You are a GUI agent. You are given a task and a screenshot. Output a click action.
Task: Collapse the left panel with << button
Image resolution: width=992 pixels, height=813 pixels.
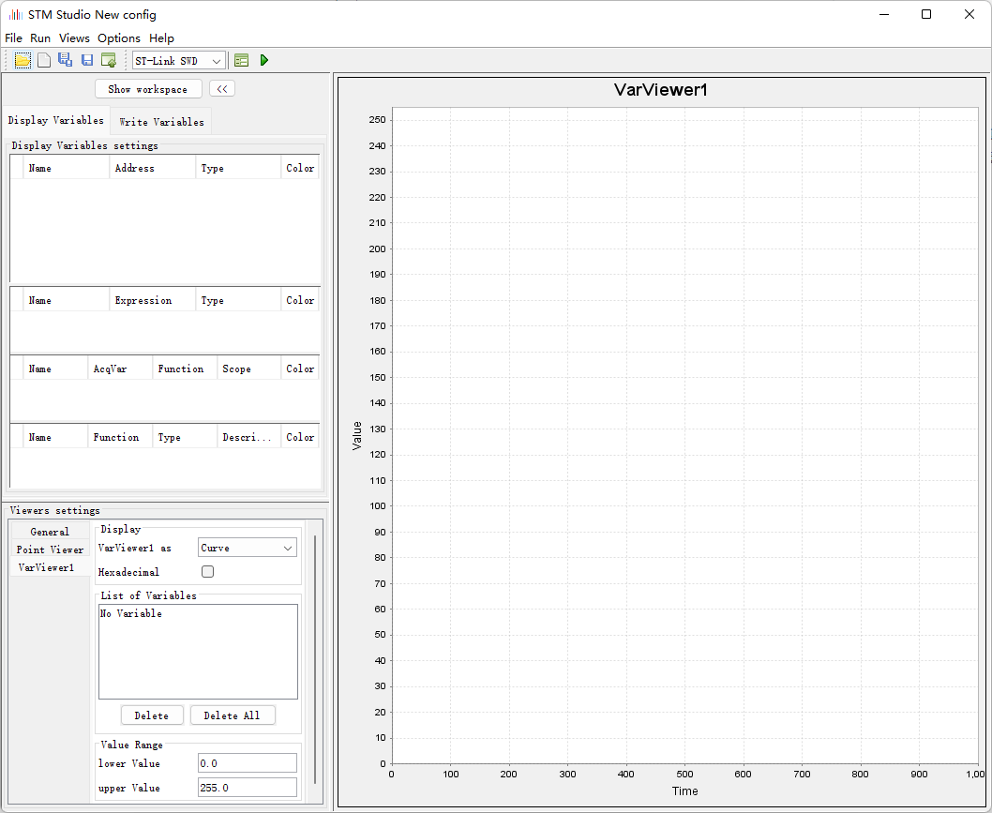[222, 89]
